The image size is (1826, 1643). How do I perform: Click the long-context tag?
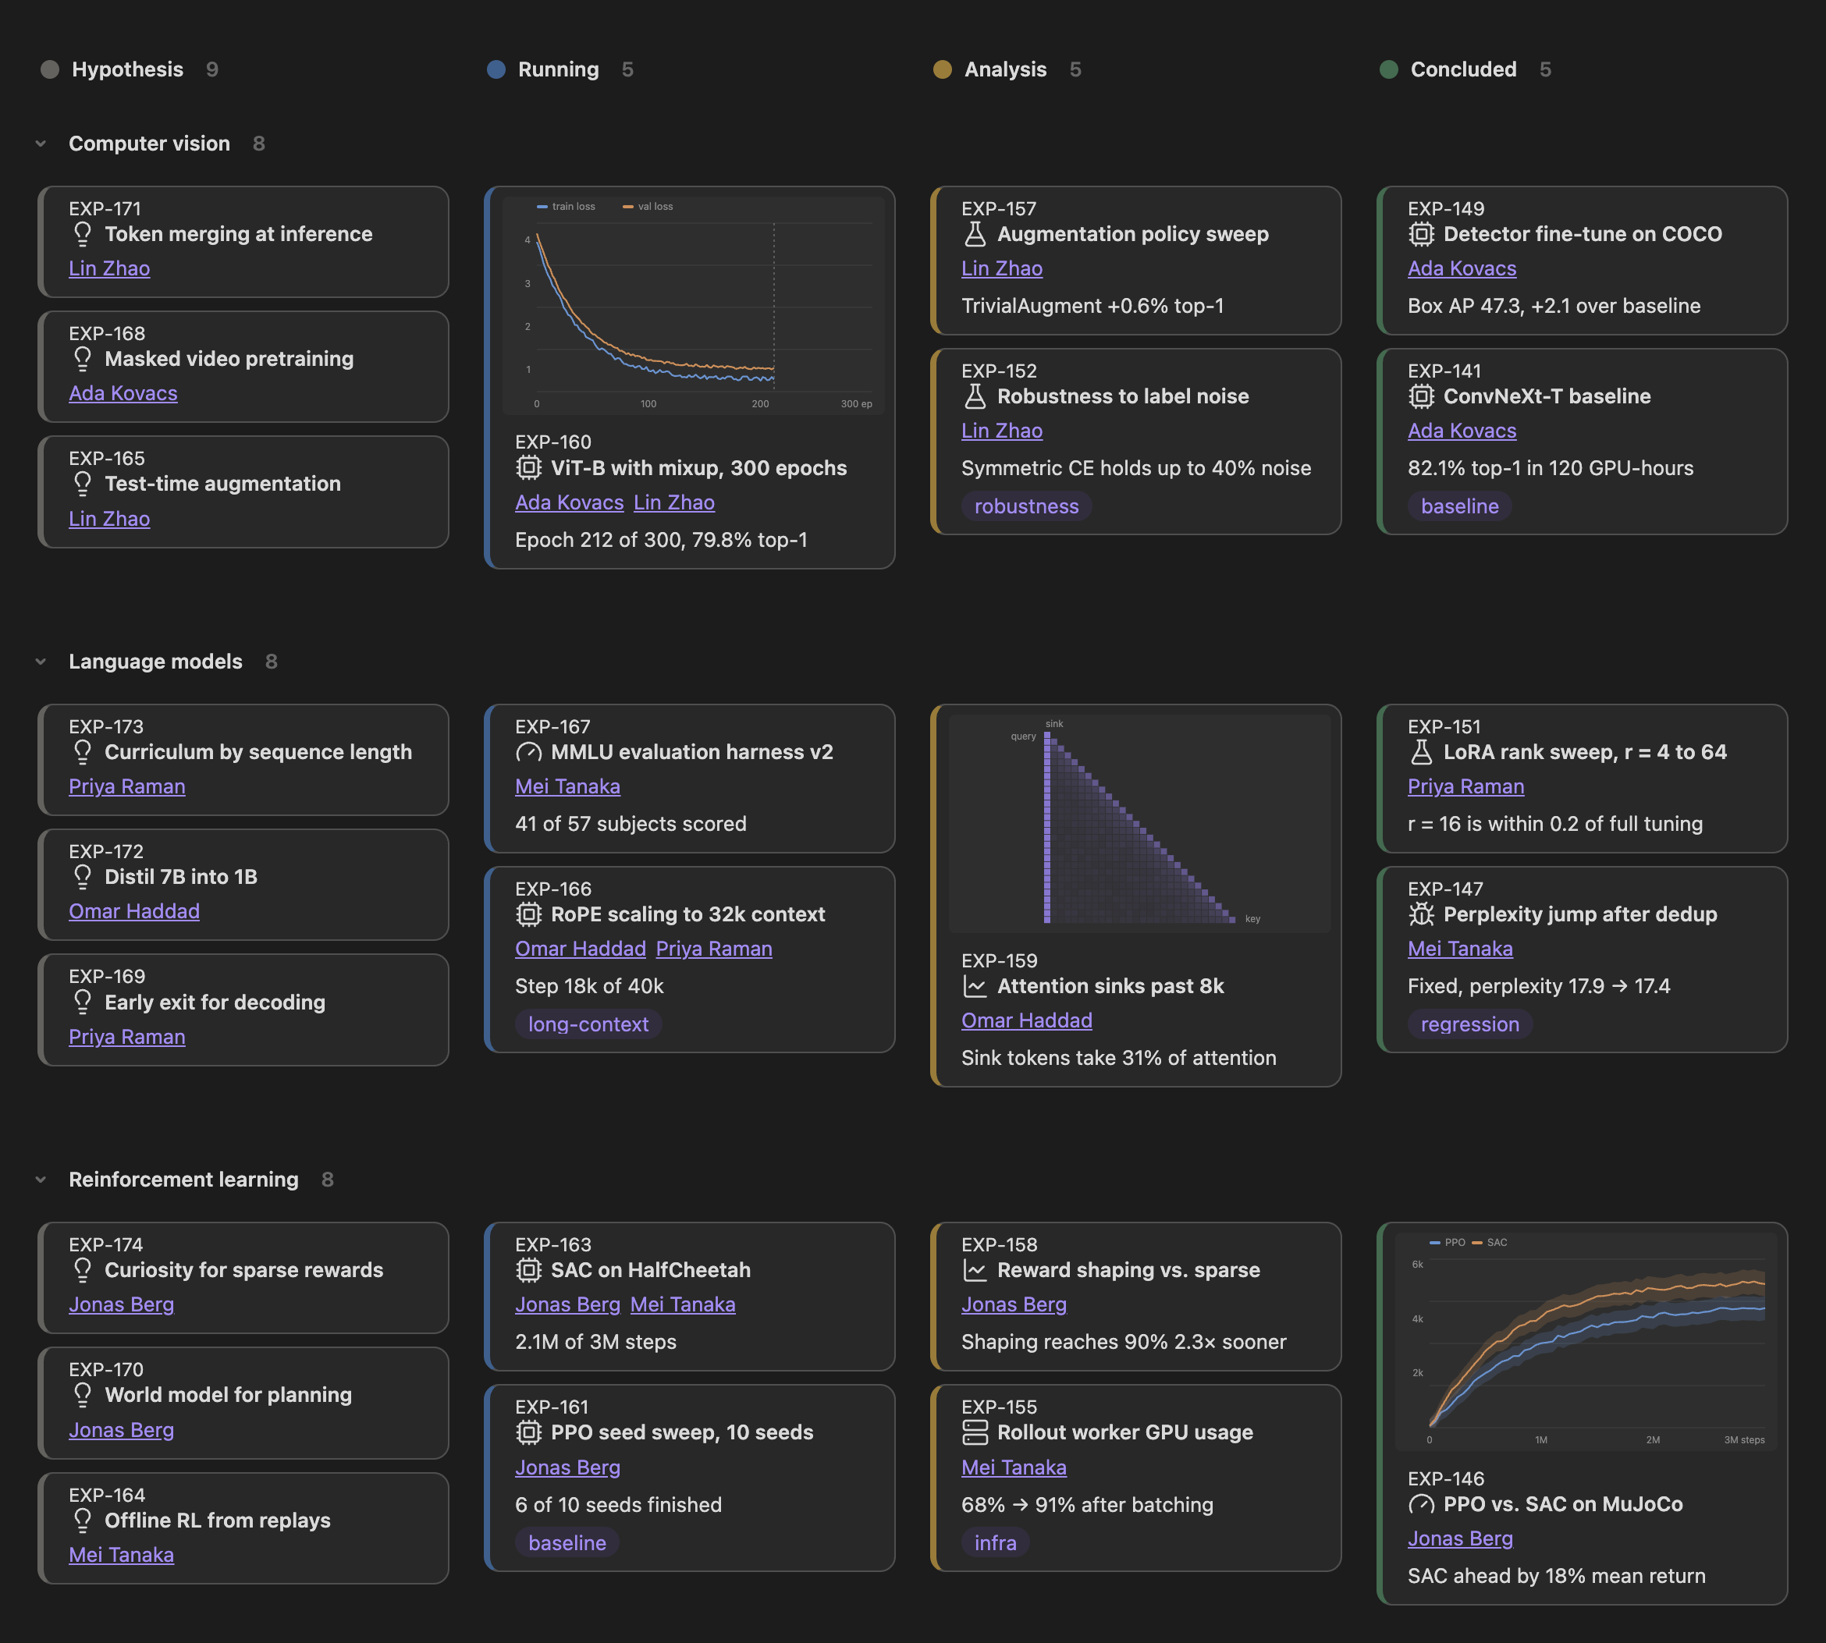[589, 1024]
